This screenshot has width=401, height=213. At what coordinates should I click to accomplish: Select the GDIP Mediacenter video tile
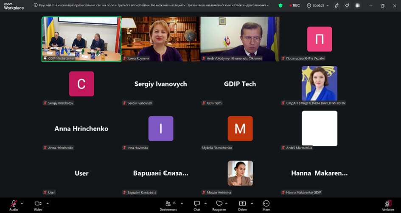pyautogui.click(x=81, y=39)
